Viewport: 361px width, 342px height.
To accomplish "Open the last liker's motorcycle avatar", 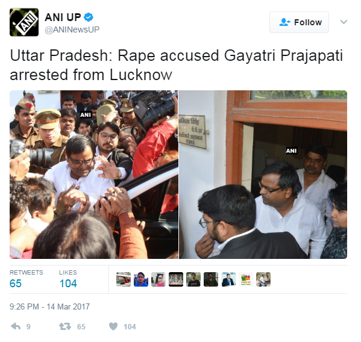I will click(x=263, y=279).
